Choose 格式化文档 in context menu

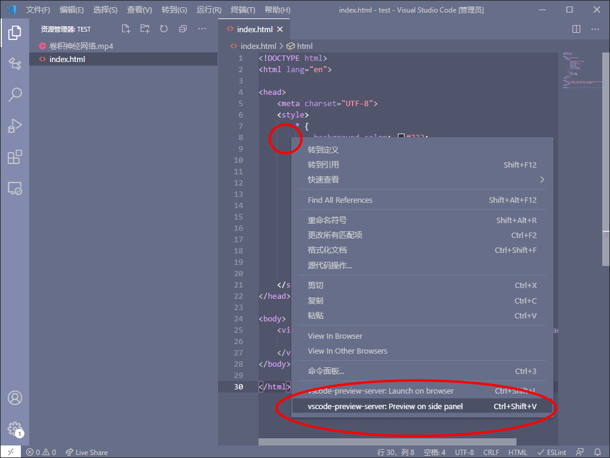click(422, 250)
